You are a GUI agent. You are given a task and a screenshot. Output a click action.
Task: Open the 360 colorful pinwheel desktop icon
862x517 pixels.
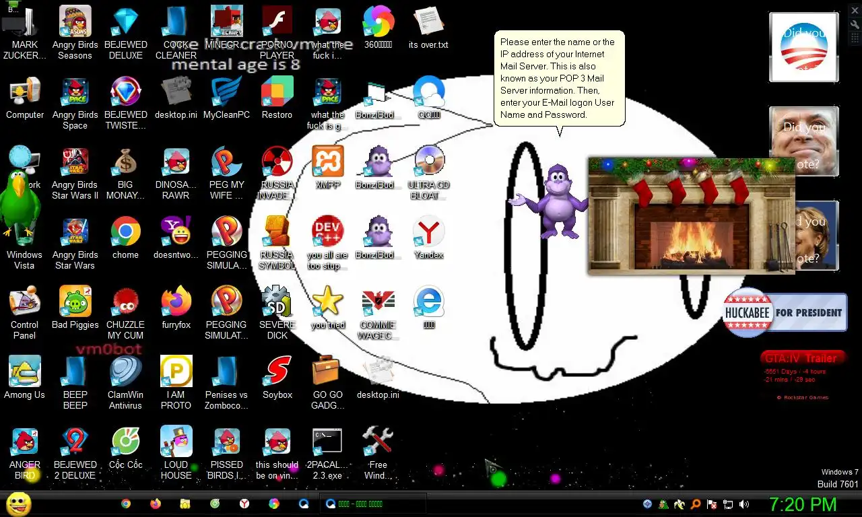378,28
